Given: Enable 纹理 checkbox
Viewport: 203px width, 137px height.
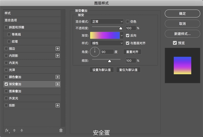Looking at the screenshot, I should (9, 41).
